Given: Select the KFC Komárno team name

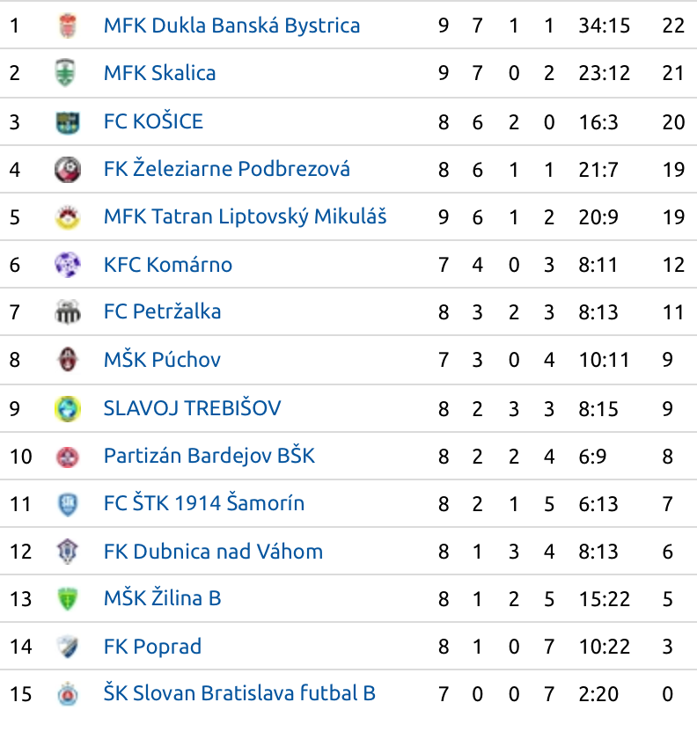Looking at the screenshot, I should [168, 265].
